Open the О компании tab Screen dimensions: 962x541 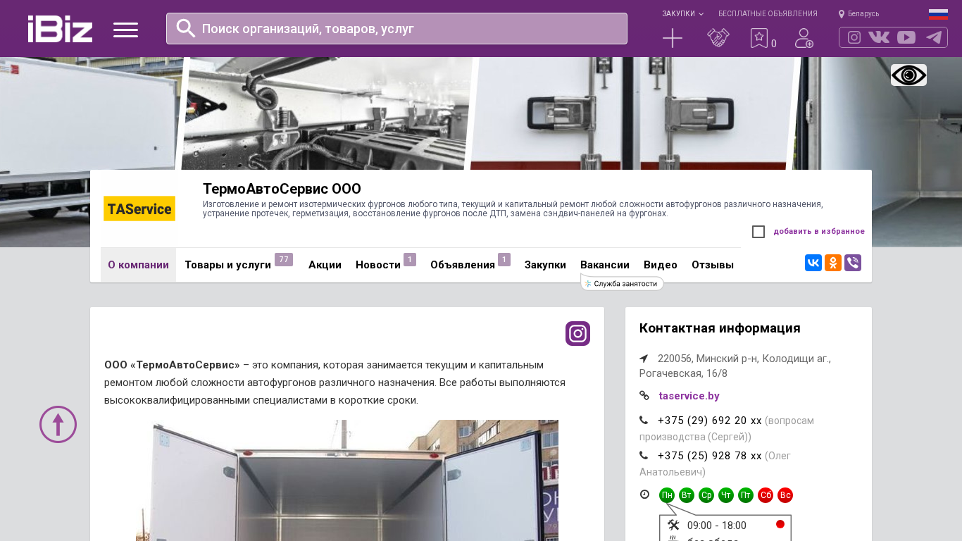click(x=138, y=265)
